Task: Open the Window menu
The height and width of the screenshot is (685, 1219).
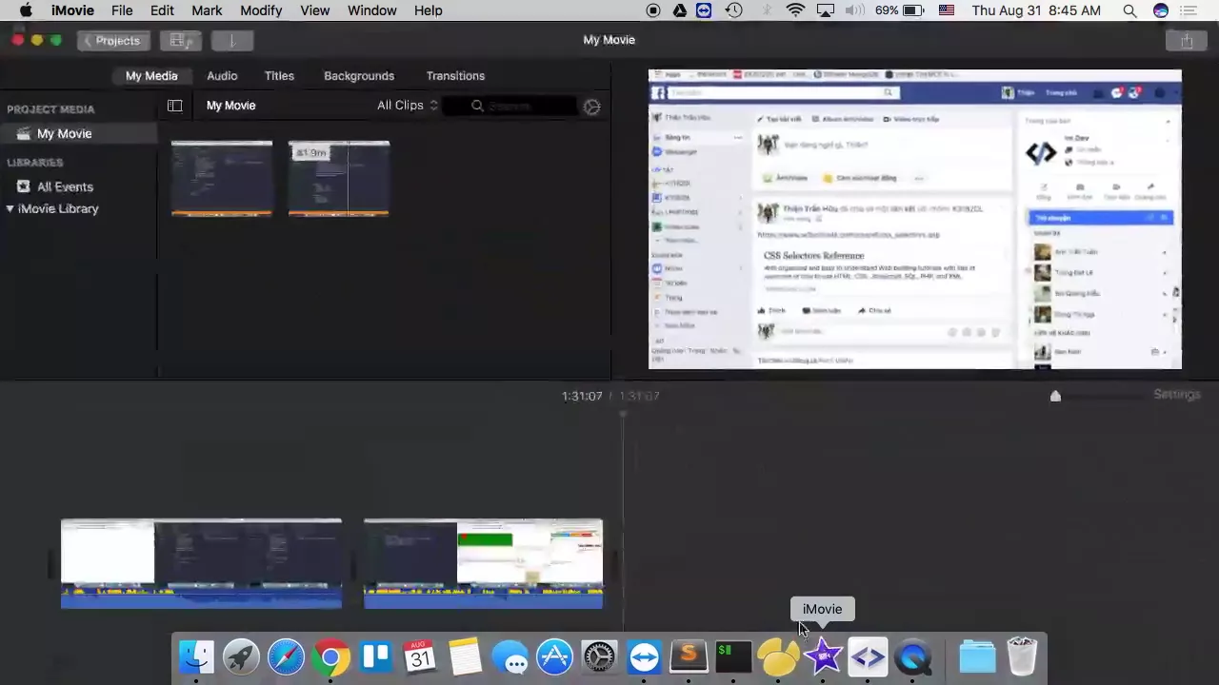Action: click(372, 10)
